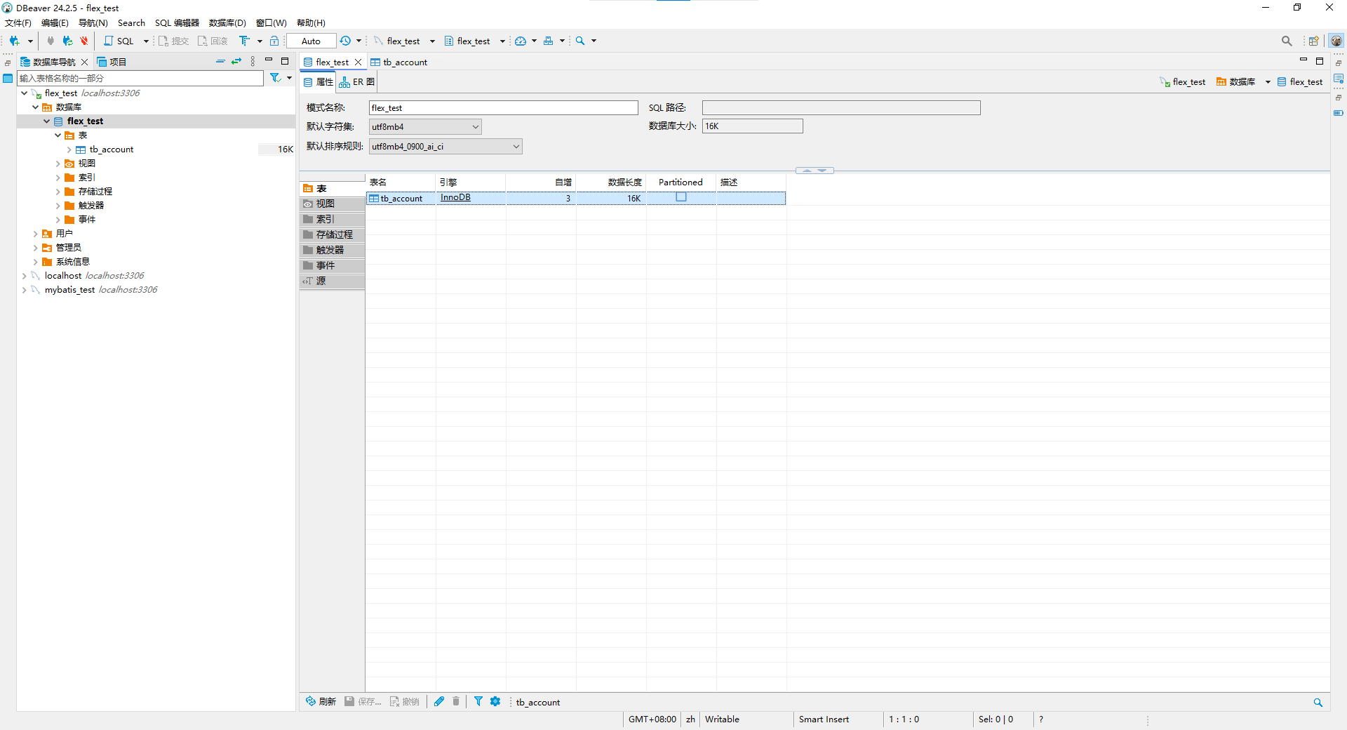1347x730 pixels.
Task: Select the 触发器 side tab in editor
Action: (333, 250)
